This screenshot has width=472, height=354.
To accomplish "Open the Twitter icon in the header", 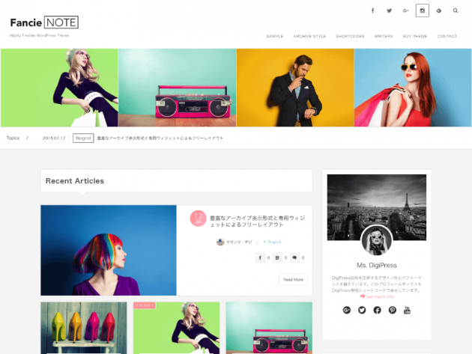I will (x=390, y=10).
